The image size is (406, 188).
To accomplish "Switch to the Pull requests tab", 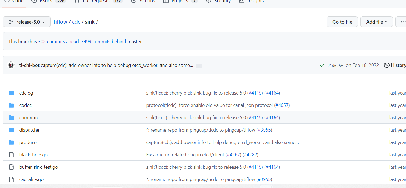I will 96,1.
